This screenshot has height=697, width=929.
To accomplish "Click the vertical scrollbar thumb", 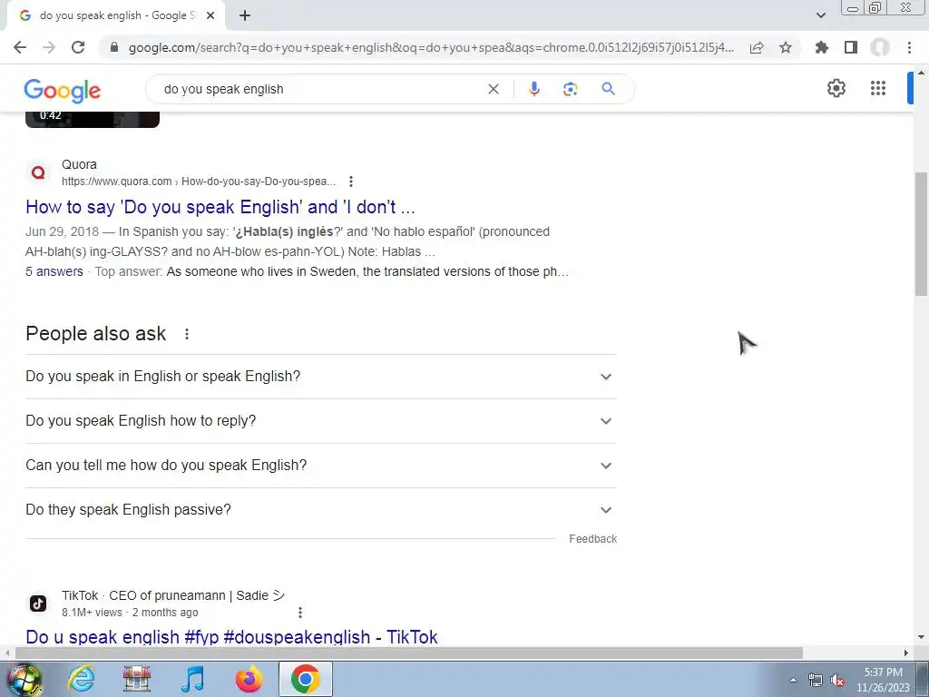I will click(x=921, y=233).
